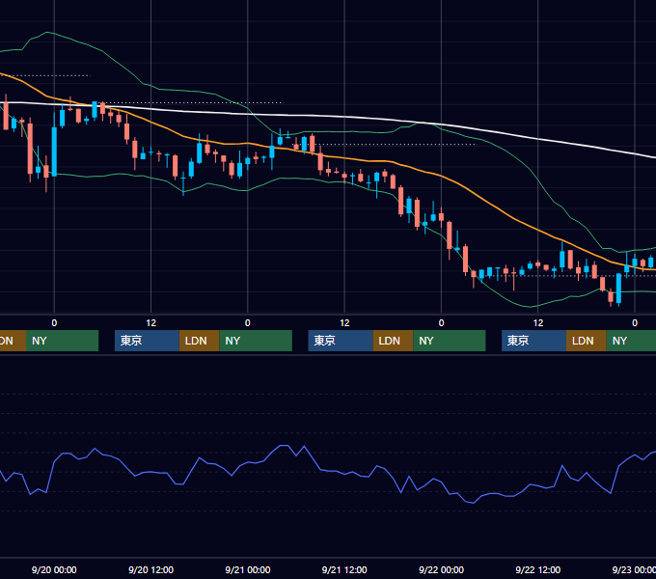Select the NY session block spanning 9/20 00:00
Screen dimensions: 656x579
(62, 341)
